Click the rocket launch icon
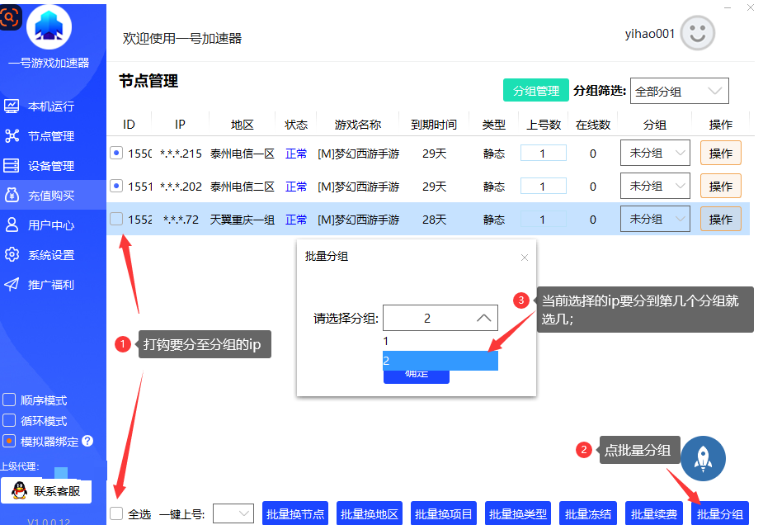Image resolution: width=763 pixels, height=525 pixels. [703, 459]
